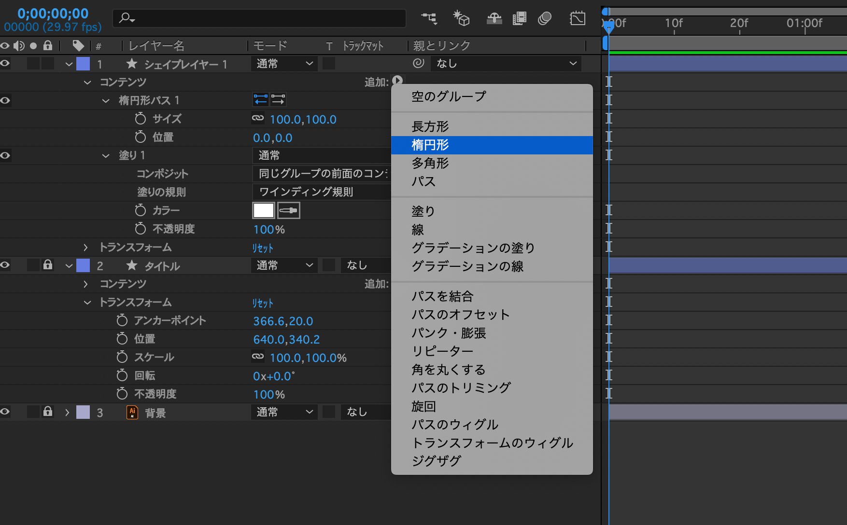Open the parent なし dropdown for layer 1
The image size is (847, 525).
point(506,63)
